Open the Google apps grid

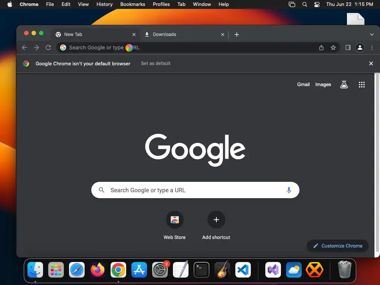pos(361,84)
